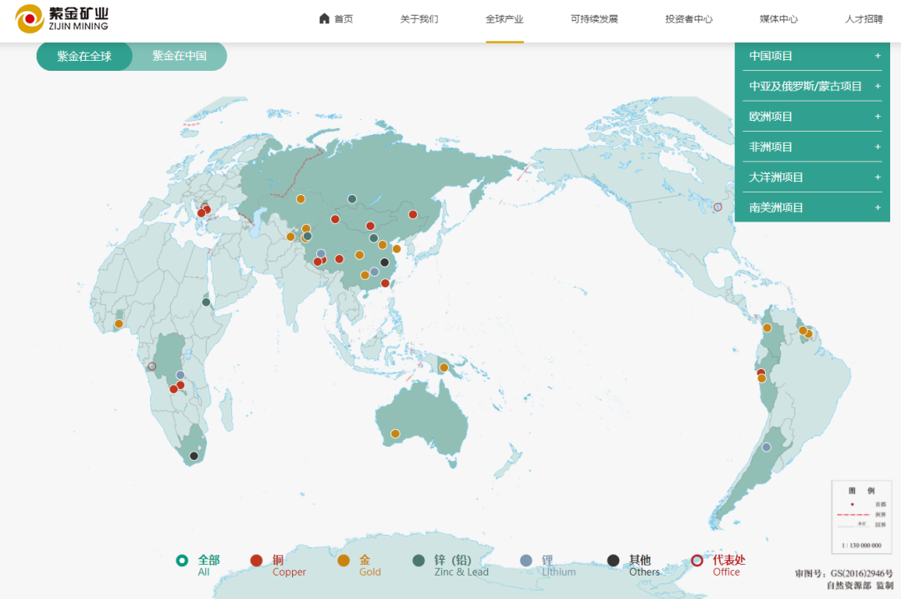Click gold marker in West Africa
The width and height of the screenshot is (901, 599).
pyautogui.click(x=118, y=323)
